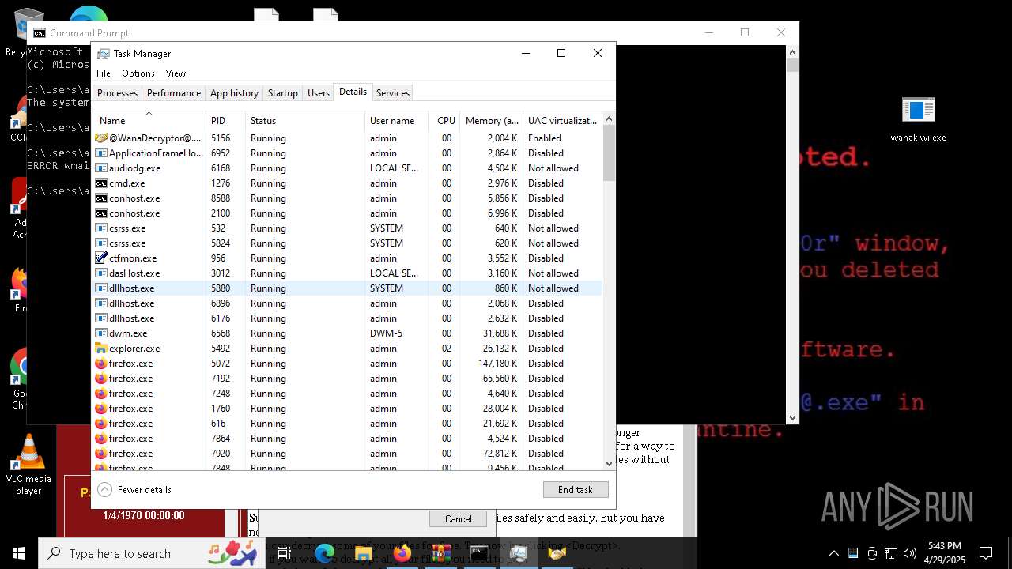The image size is (1012, 569).
Task: Select conhost.exe with PID 8588
Action: click(x=347, y=198)
